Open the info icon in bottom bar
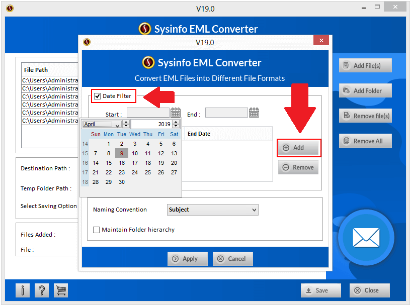 23,290
